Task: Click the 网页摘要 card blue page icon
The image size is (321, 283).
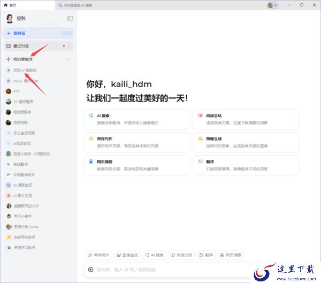Action: tap(91, 162)
